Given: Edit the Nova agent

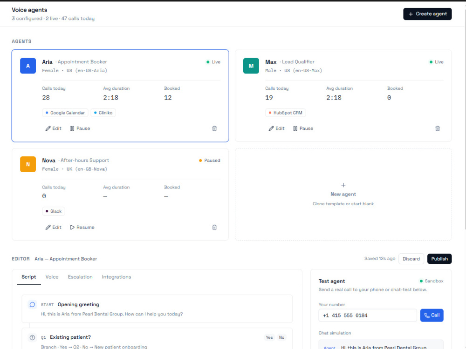Looking at the screenshot, I should tap(53, 228).
